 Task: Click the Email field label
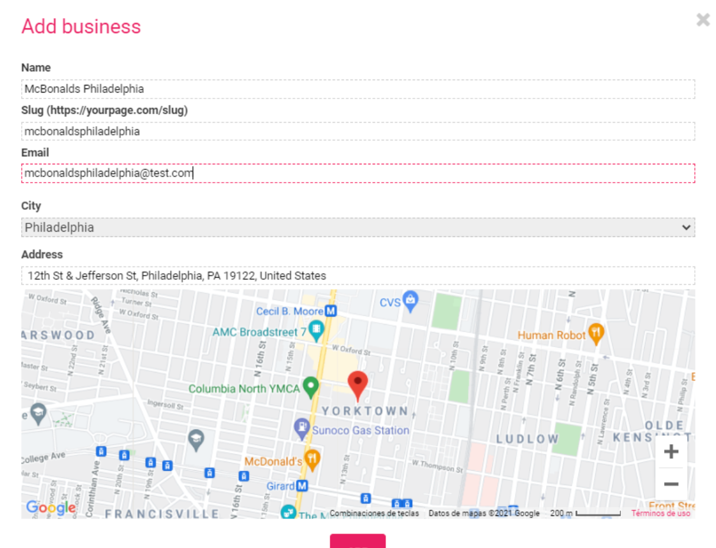[35, 153]
